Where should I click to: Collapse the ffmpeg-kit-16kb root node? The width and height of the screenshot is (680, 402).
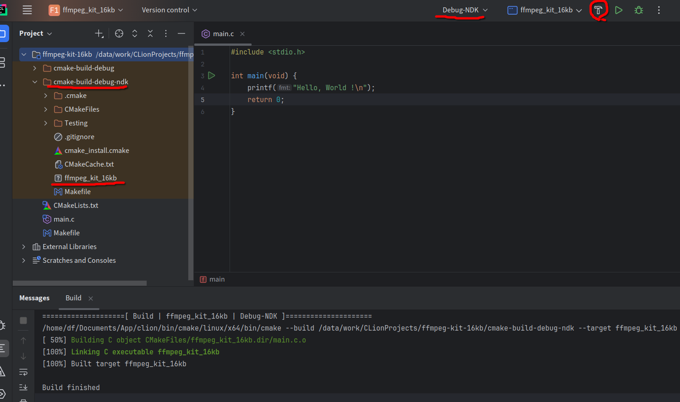[x=23, y=54]
